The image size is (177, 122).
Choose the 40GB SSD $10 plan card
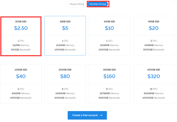109,36
